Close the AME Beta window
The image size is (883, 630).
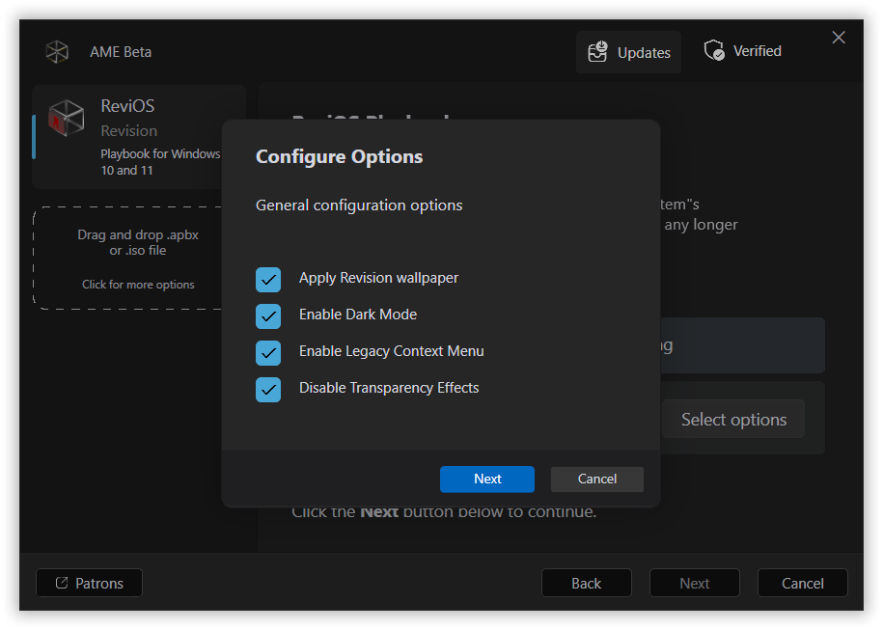pos(839,38)
